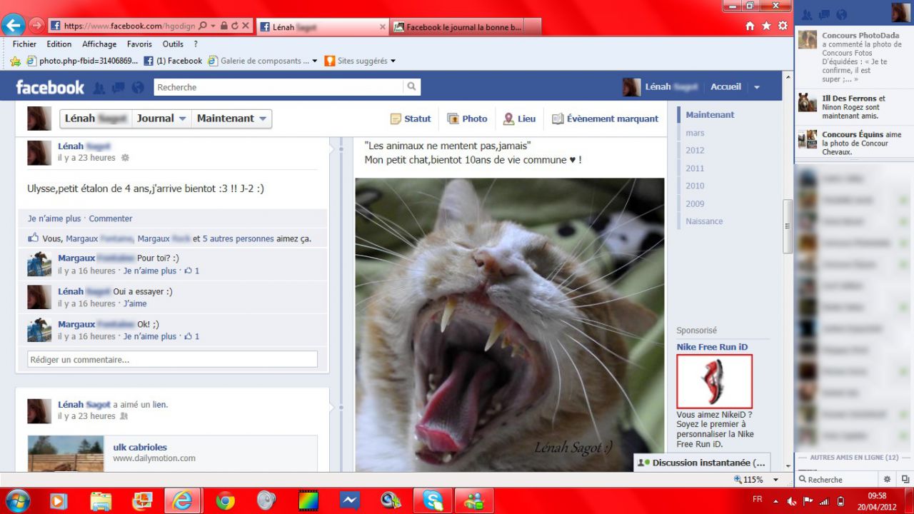Click the search magnifier button
914x514 pixels.
pyautogui.click(x=412, y=87)
